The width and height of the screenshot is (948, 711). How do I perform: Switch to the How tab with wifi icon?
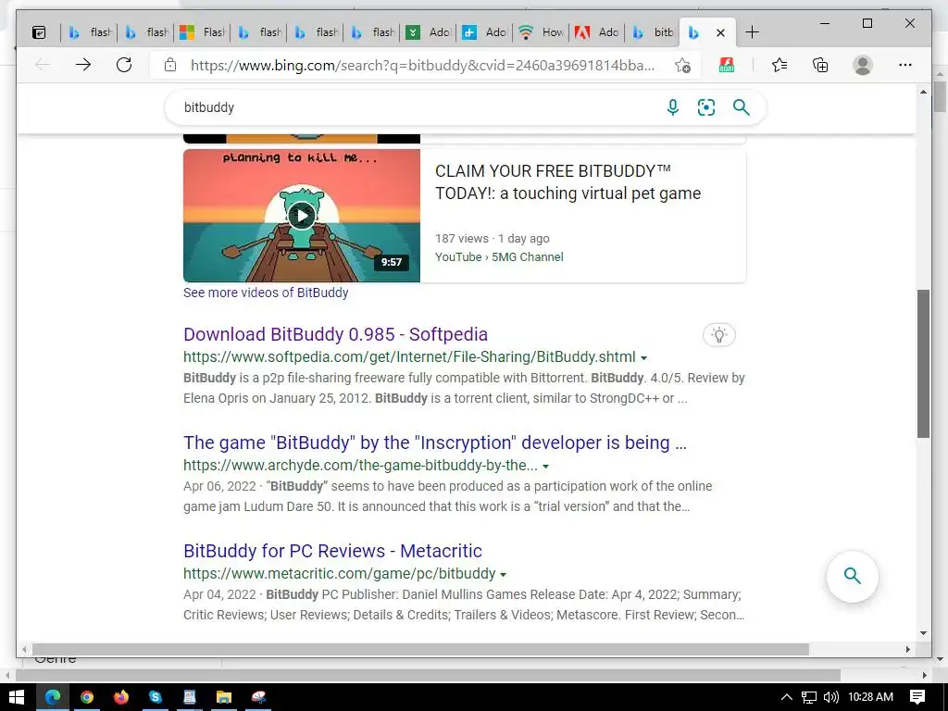pos(542,32)
